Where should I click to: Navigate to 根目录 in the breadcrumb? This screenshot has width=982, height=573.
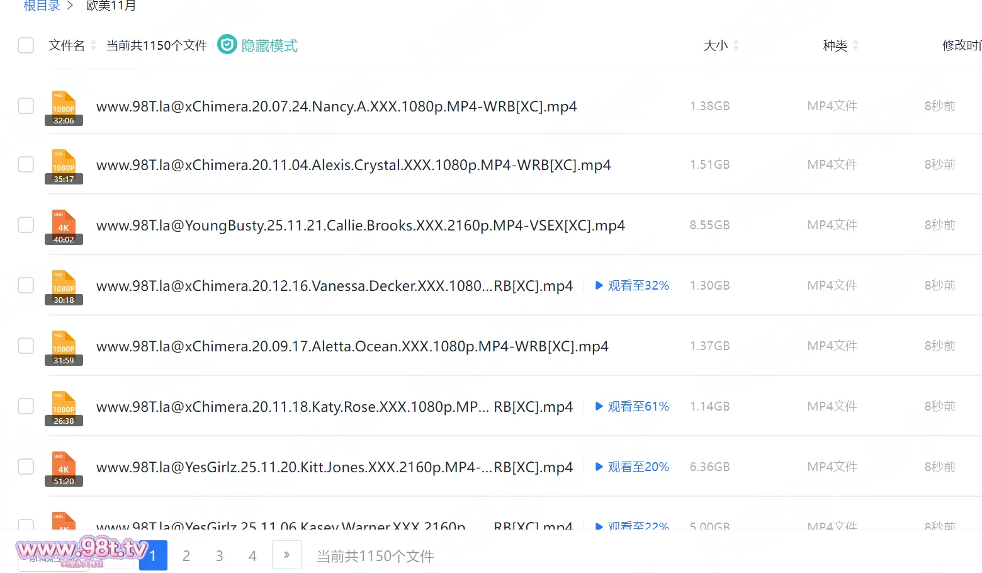(x=42, y=6)
